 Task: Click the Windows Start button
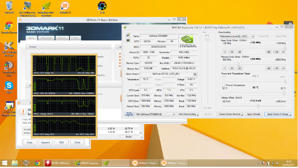tap(5, 163)
